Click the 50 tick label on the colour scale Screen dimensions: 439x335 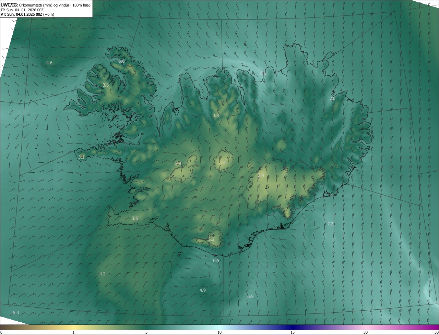pyautogui.click(x=436, y=333)
